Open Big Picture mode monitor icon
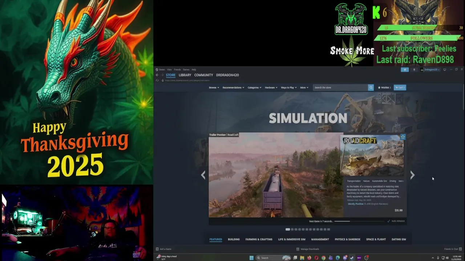465x261 pixels. [444, 70]
